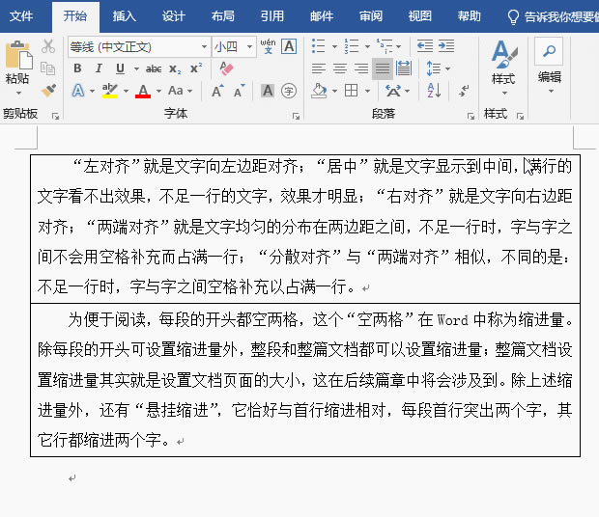Increase paragraph indent
The height and width of the screenshot is (517, 599).
446,46
